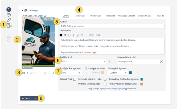The width and height of the screenshot is (177, 109).
Task: Switch to the Quick Ref Guide tab
Action: tap(145, 16)
